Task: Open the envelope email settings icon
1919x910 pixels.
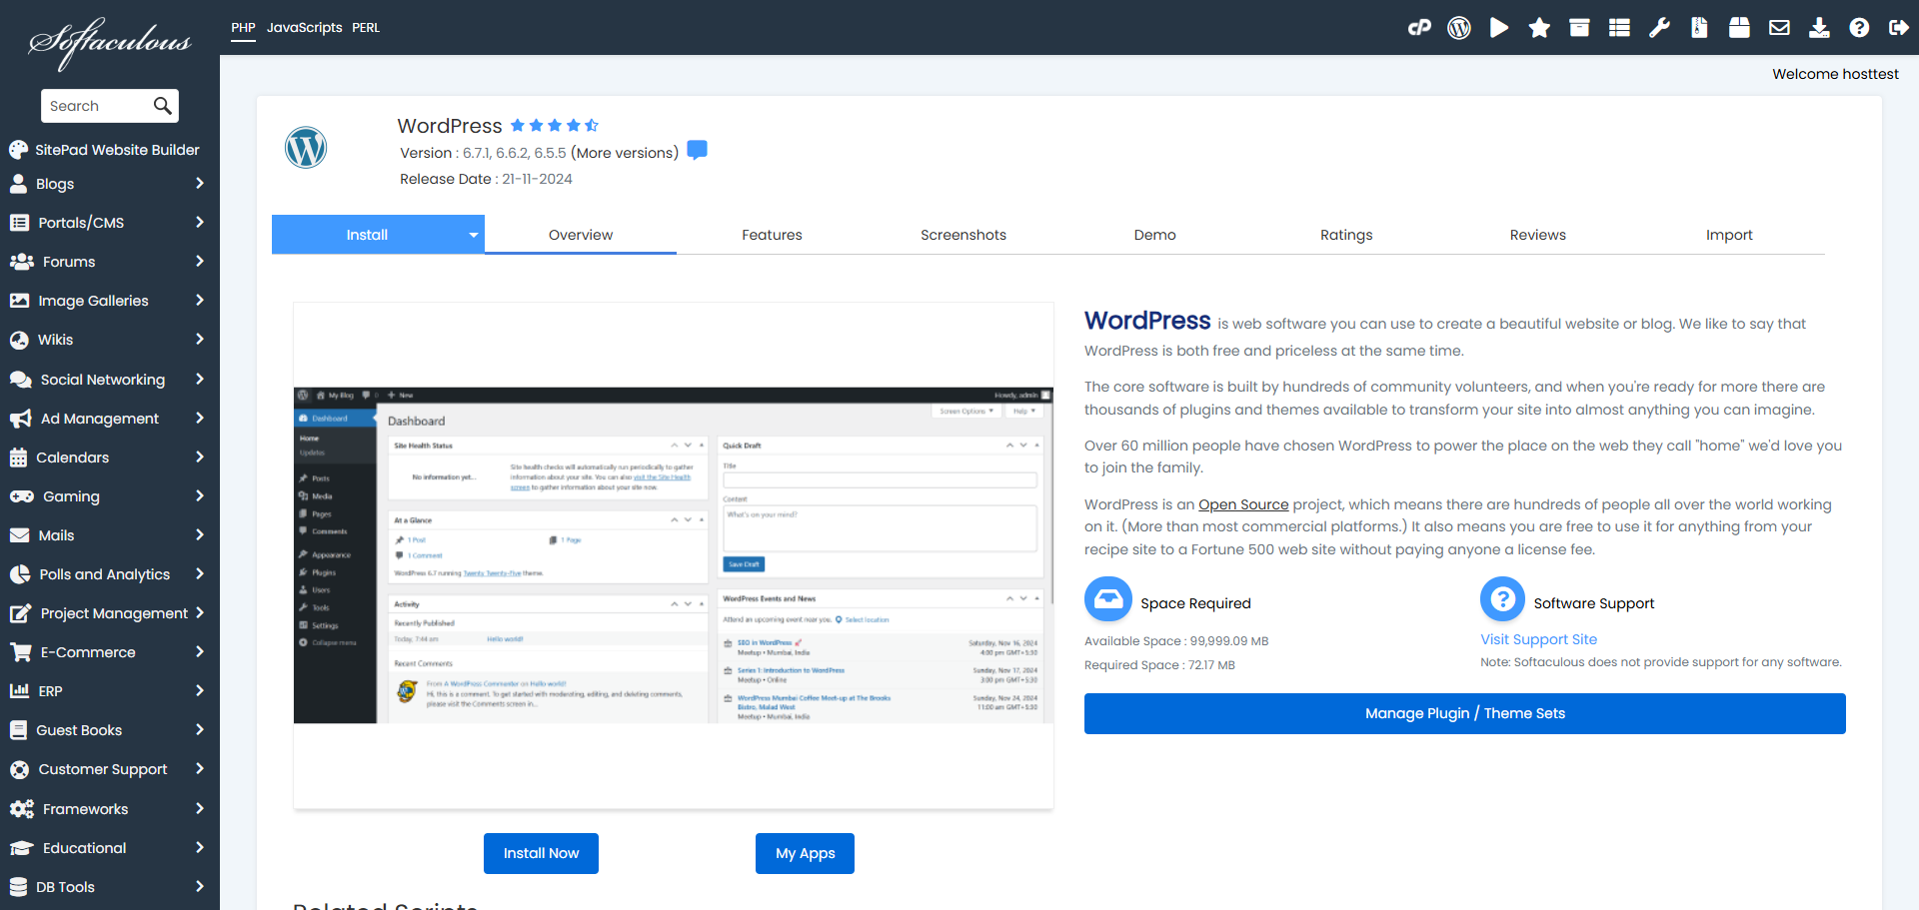Action: click(1779, 28)
